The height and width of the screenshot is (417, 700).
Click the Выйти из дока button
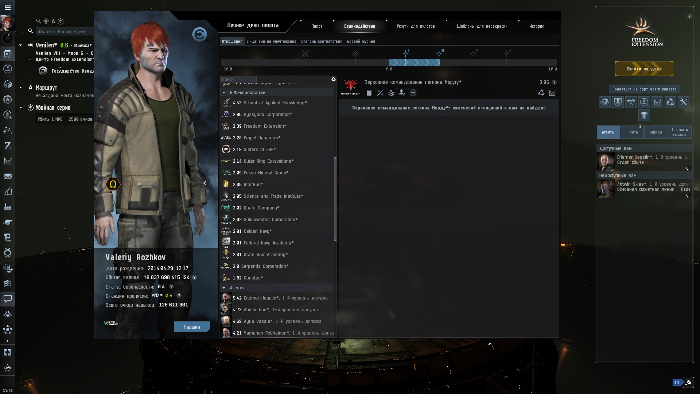pyautogui.click(x=644, y=69)
